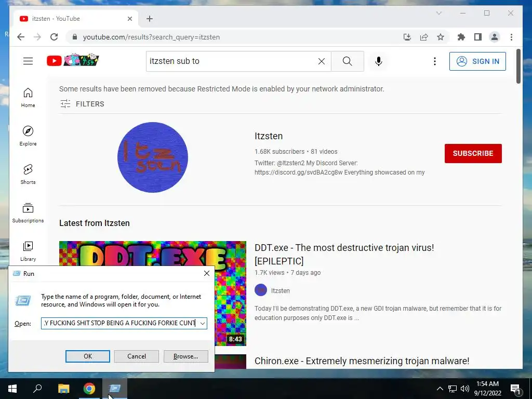Image resolution: width=532 pixels, height=399 pixels.
Task: Go to YouTube home via the logo
Action: pos(73,60)
